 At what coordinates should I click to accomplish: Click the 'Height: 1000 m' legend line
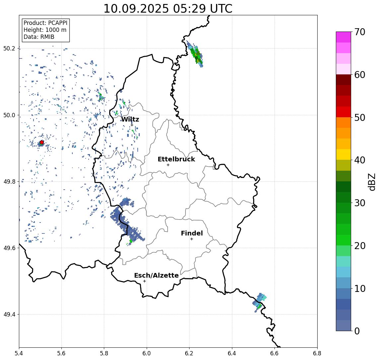click(x=45, y=30)
